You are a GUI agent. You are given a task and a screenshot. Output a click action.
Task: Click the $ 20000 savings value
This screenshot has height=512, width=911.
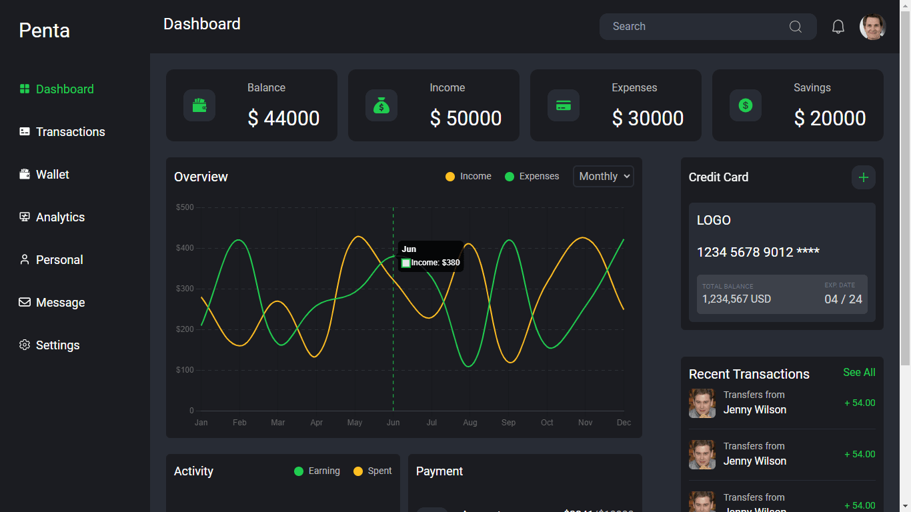click(830, 118)
